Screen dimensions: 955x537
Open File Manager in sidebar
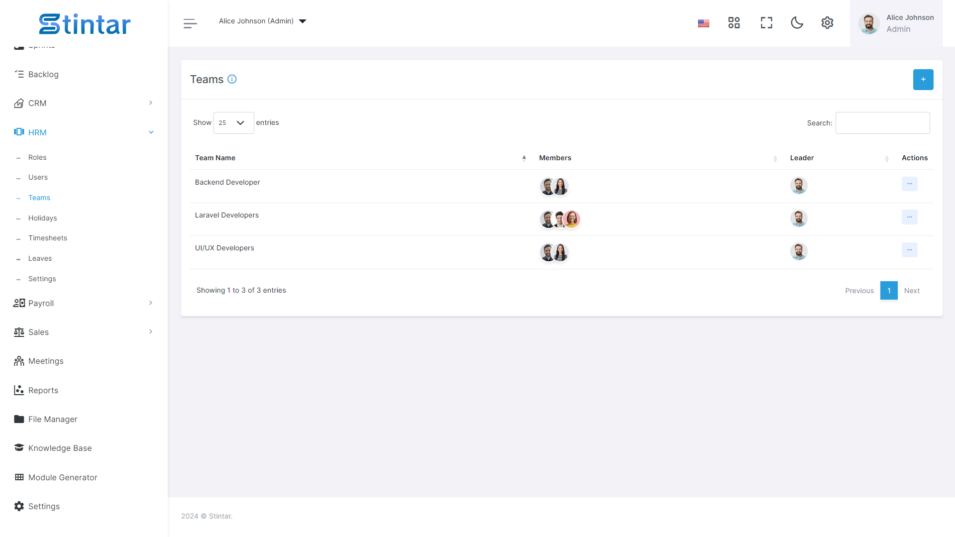(53, 419)
